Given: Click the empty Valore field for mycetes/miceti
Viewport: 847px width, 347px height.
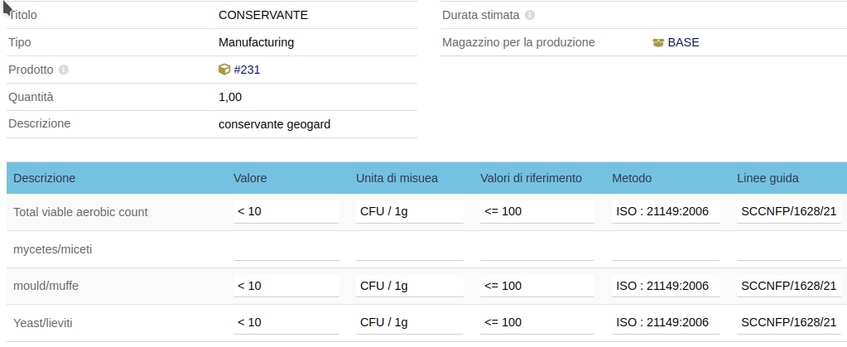Looking at the screenshot, I should [286, 249].
